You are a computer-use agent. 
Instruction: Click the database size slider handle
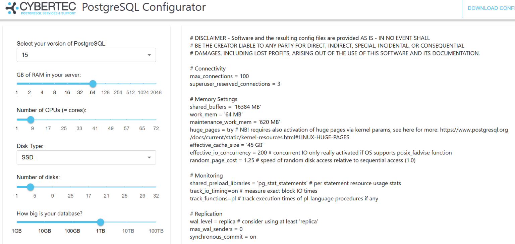[100, 222]
